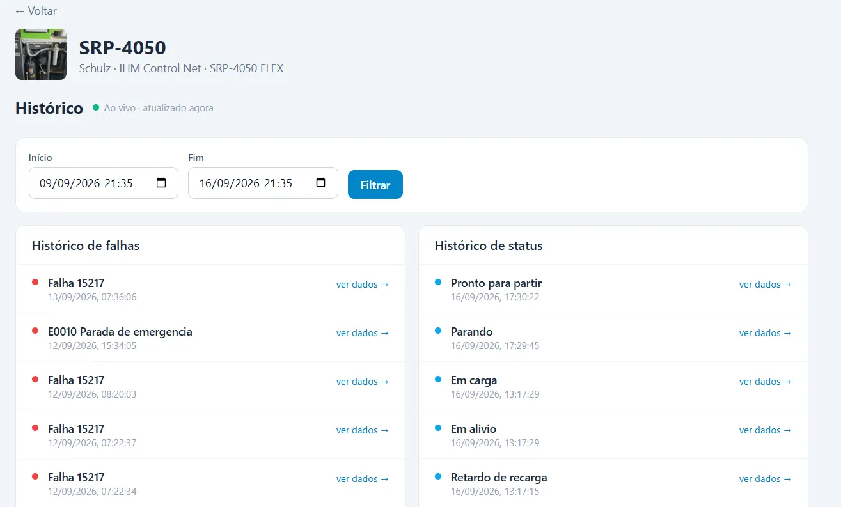Image resolution: width=841 pixels, height=507 pixels.
Task: Open calendar picker in Fim date field
Action: pyautogui.click(x=321, y=183)
